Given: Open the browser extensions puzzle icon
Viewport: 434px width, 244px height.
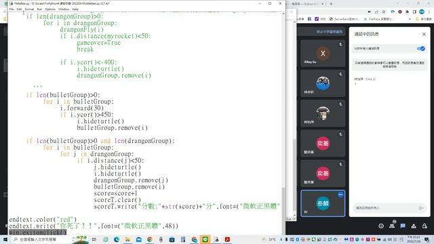Looking at the screenshot, I should (407, 12).
